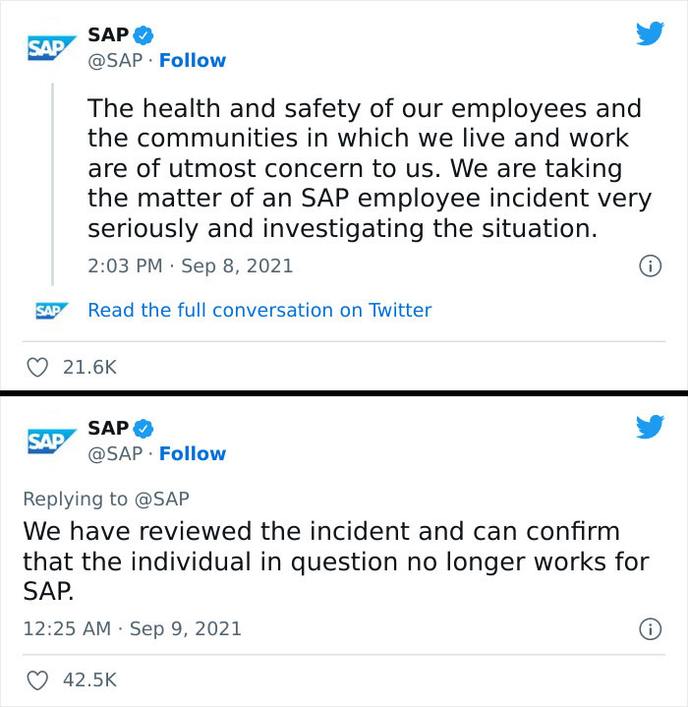Open SAP logo avatar in first tweet
Image resolution: width=688 pixels, height=707 pixels.
[x=51, y=47]
